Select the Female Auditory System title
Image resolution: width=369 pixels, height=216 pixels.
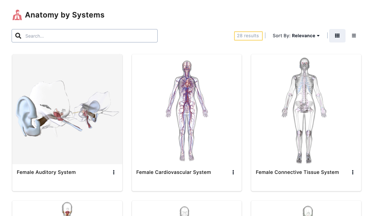point(46,172)
